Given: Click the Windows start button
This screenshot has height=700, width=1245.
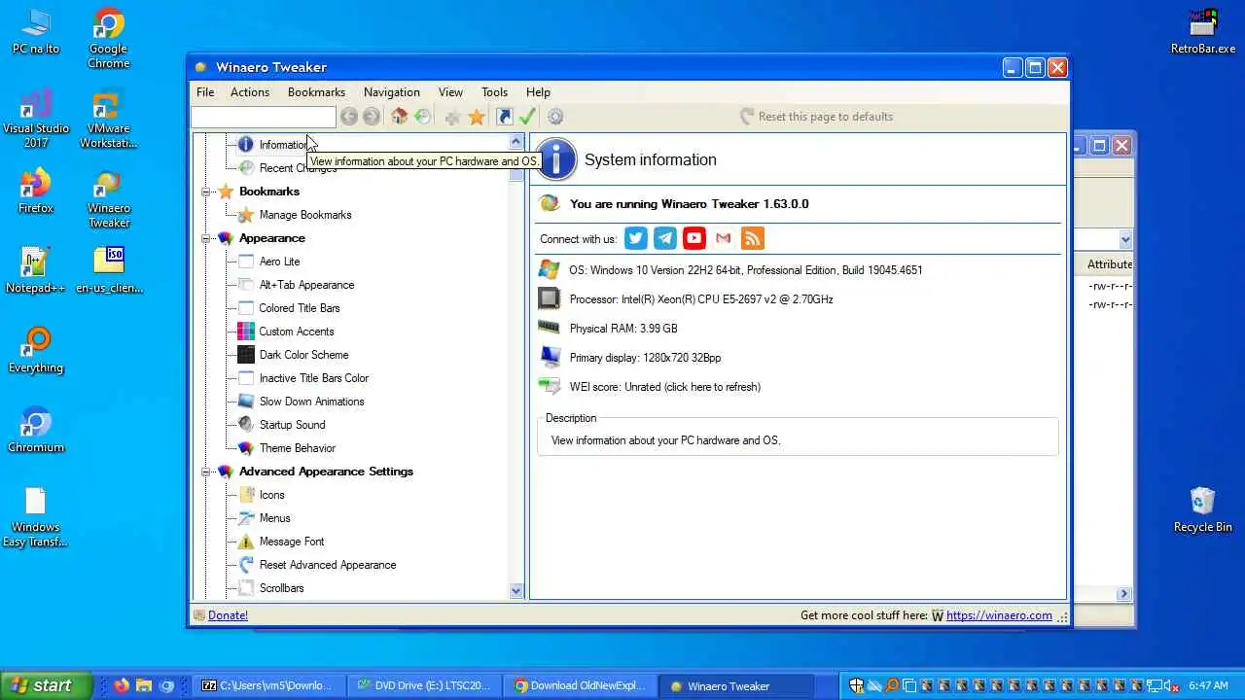Looking at the screenshot, I should tap(46, 685).
